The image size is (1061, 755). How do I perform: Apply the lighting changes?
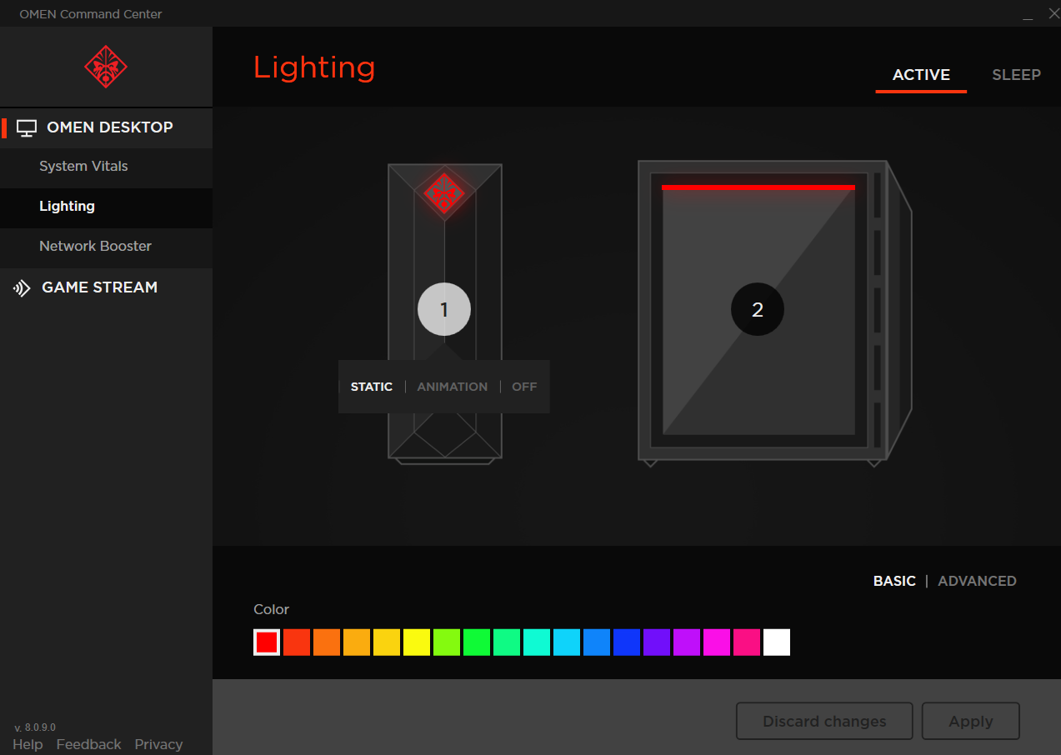point(971,722)
